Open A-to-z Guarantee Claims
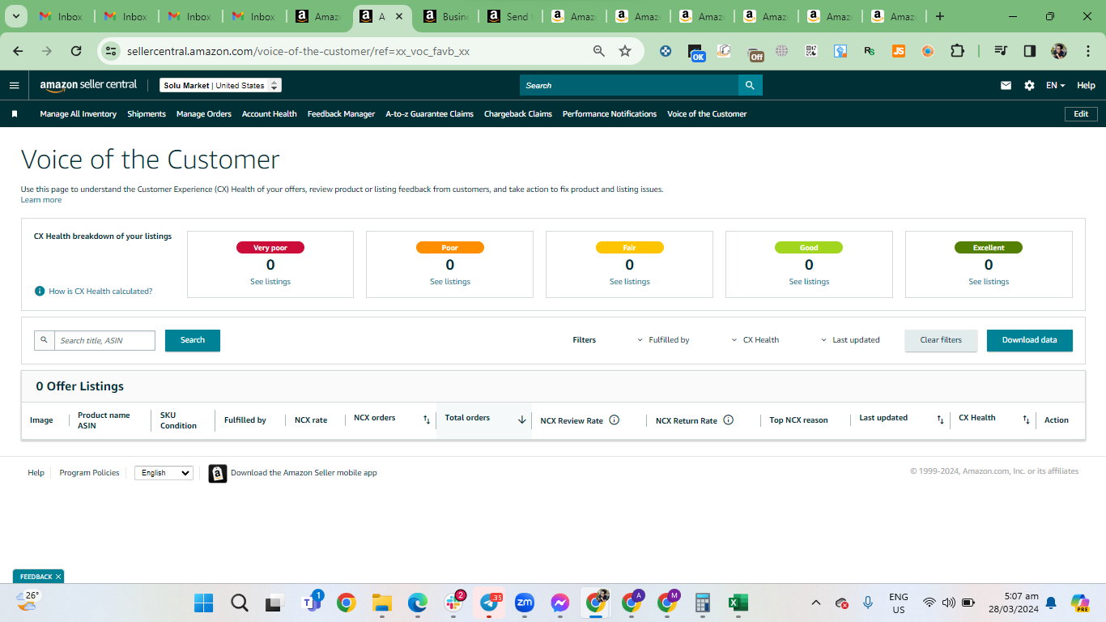Screen dimensions: 1106x622 click(x=430, y=114)
